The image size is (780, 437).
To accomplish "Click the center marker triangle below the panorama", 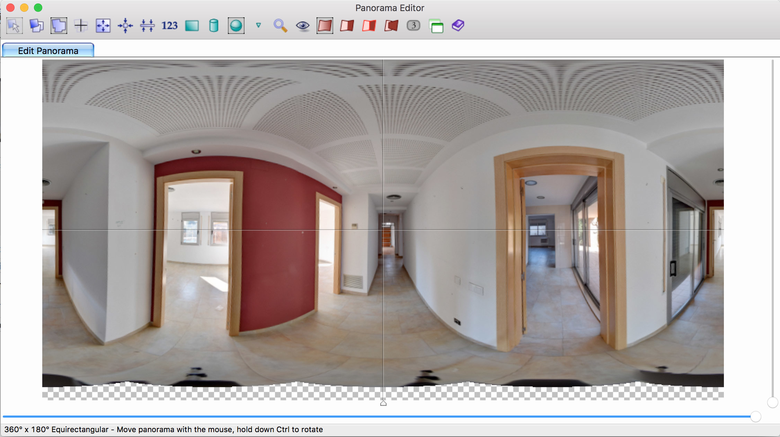I will [x=383, y=403].
